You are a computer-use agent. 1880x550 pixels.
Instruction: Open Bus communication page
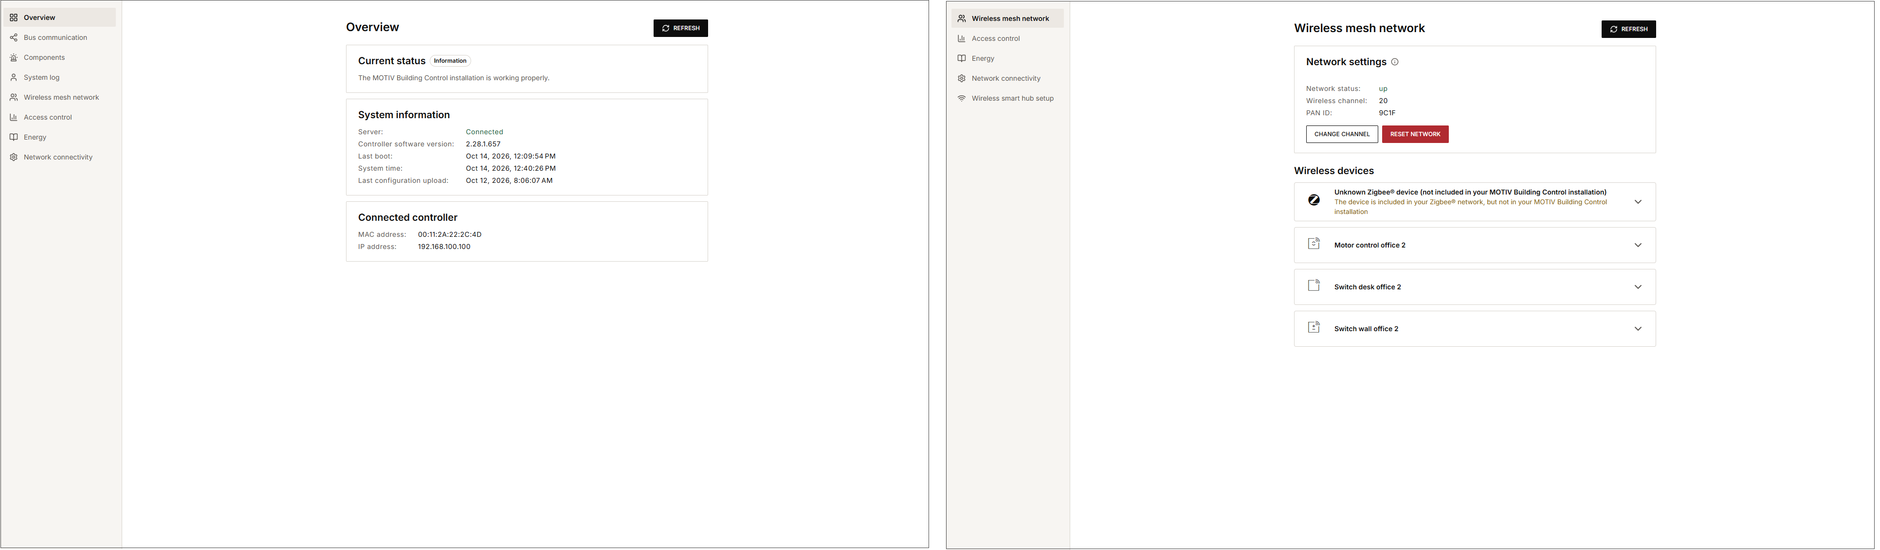[59, 37]
